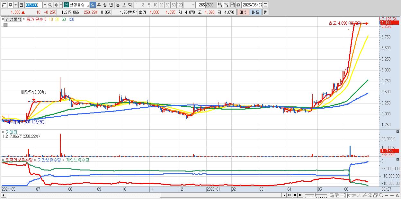Select the 분 minute period toggle

(118, 5)
